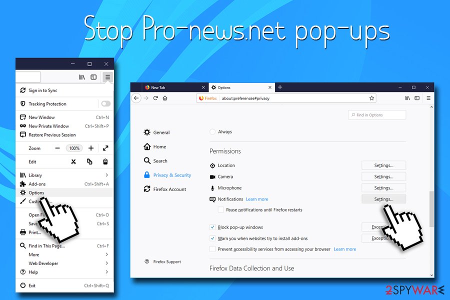Open Home preferences category

click(155, 146)
